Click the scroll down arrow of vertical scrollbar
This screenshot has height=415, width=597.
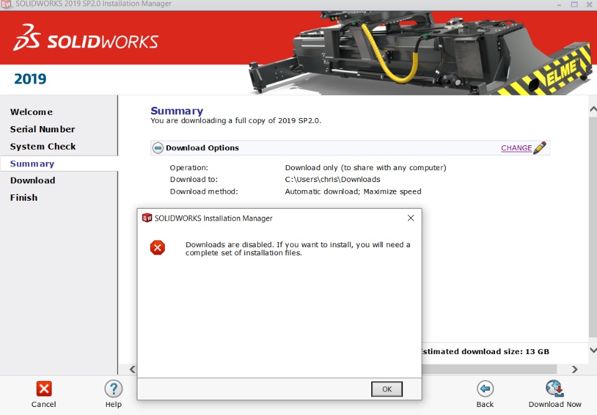[x=593, y=350]
